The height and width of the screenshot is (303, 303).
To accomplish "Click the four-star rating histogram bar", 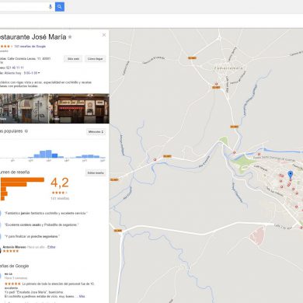I will pos(14,184).
